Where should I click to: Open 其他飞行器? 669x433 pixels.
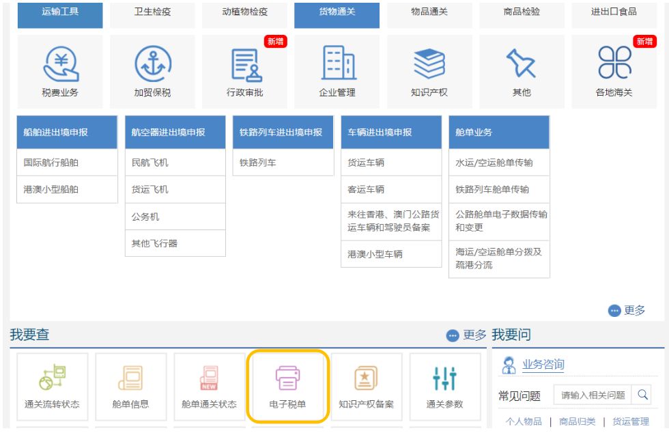[175, 243]
